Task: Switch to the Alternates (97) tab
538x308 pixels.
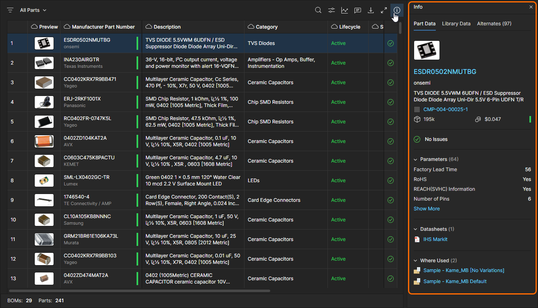Action: (494, 24)
